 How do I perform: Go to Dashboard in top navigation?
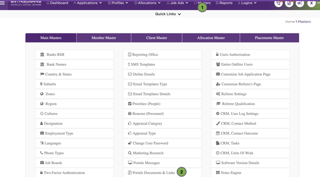pyautogui.click(x=57, y=3)
